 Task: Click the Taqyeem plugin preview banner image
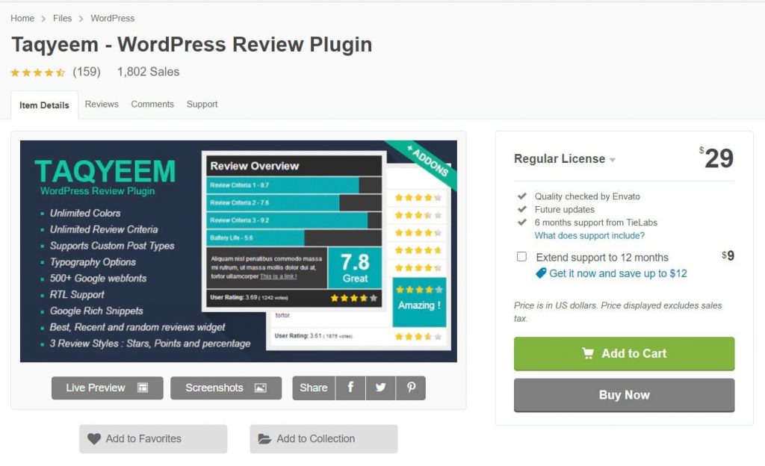238,251
